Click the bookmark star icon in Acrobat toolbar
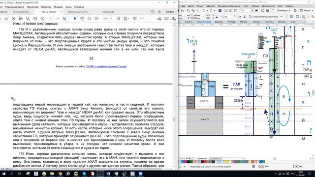 6,19
